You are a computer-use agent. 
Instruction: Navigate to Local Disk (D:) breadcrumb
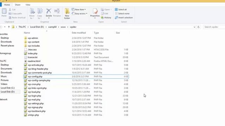click(x=37, y=27)
